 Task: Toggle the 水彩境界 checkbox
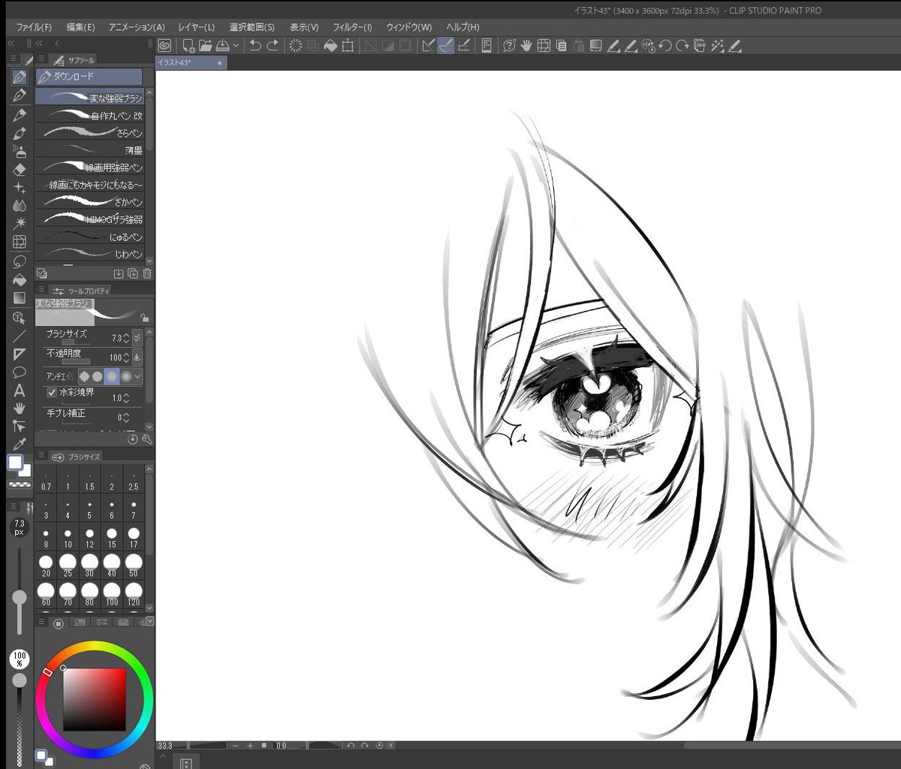52,392
